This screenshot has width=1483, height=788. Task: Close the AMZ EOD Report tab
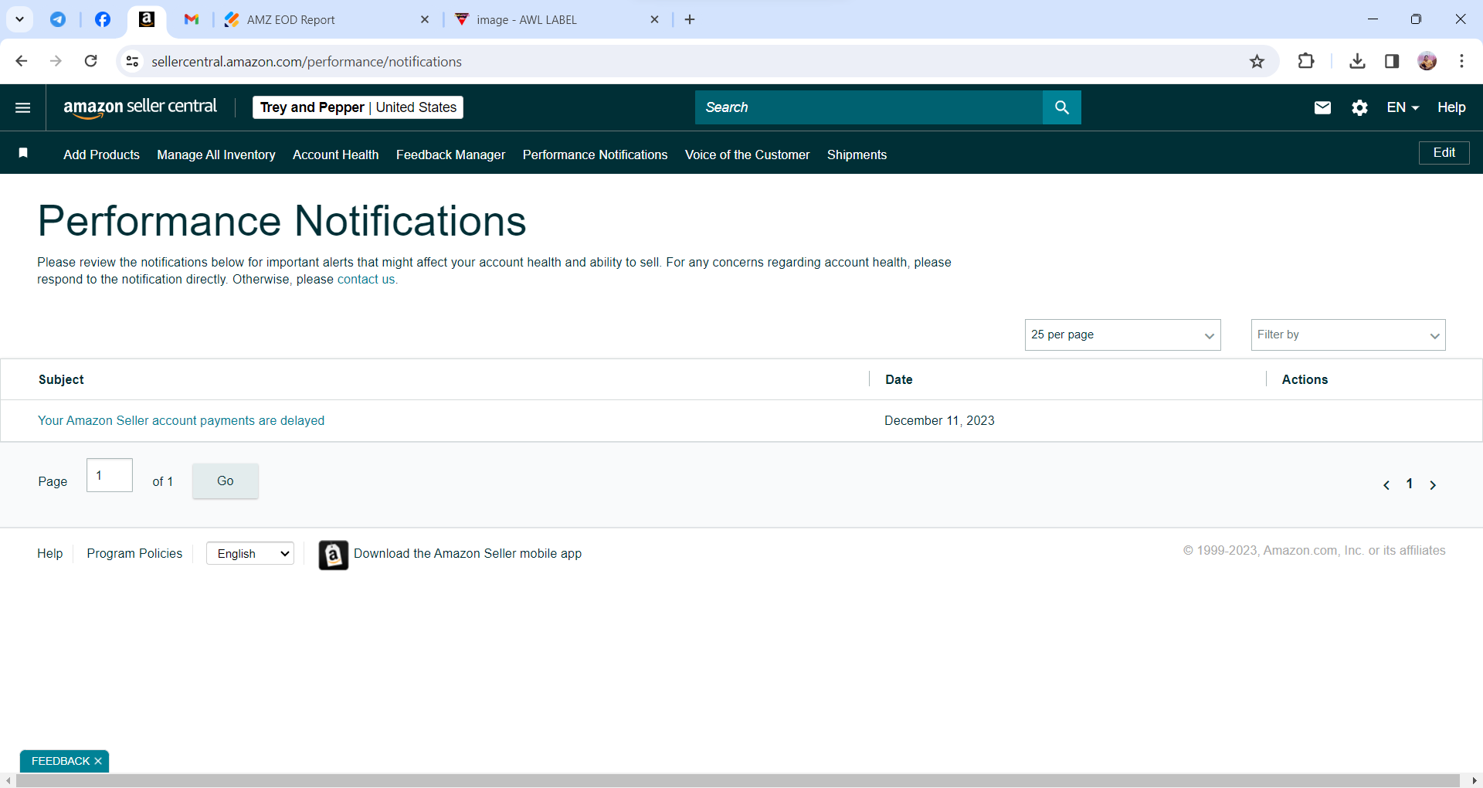[425, 19]
